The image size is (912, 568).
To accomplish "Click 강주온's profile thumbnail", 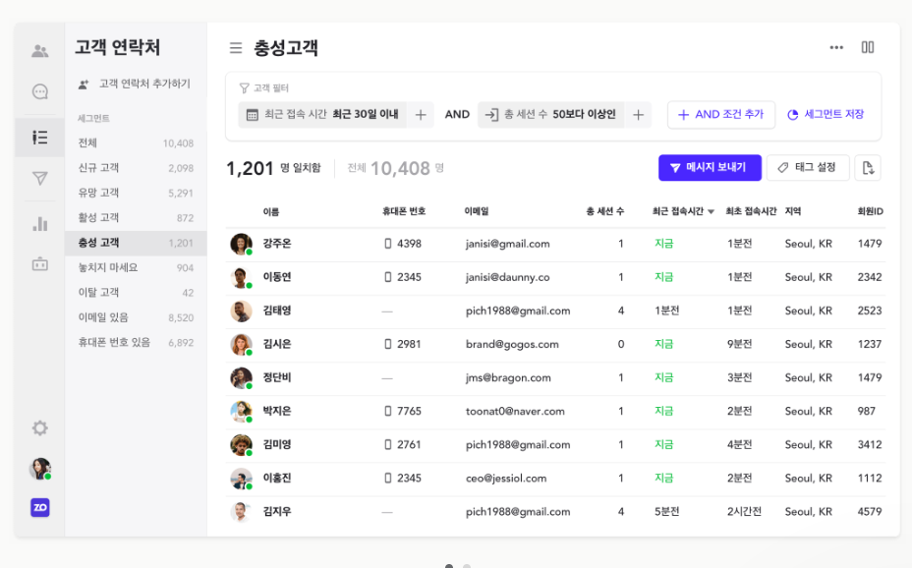I will (241, 243).
